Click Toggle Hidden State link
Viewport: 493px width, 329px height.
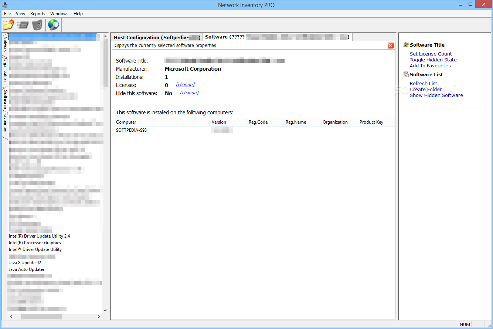[433, 60]
